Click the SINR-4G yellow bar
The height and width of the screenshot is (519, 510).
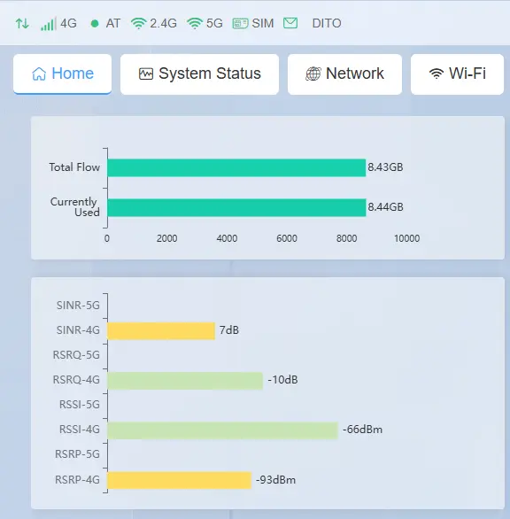(161, 331)
